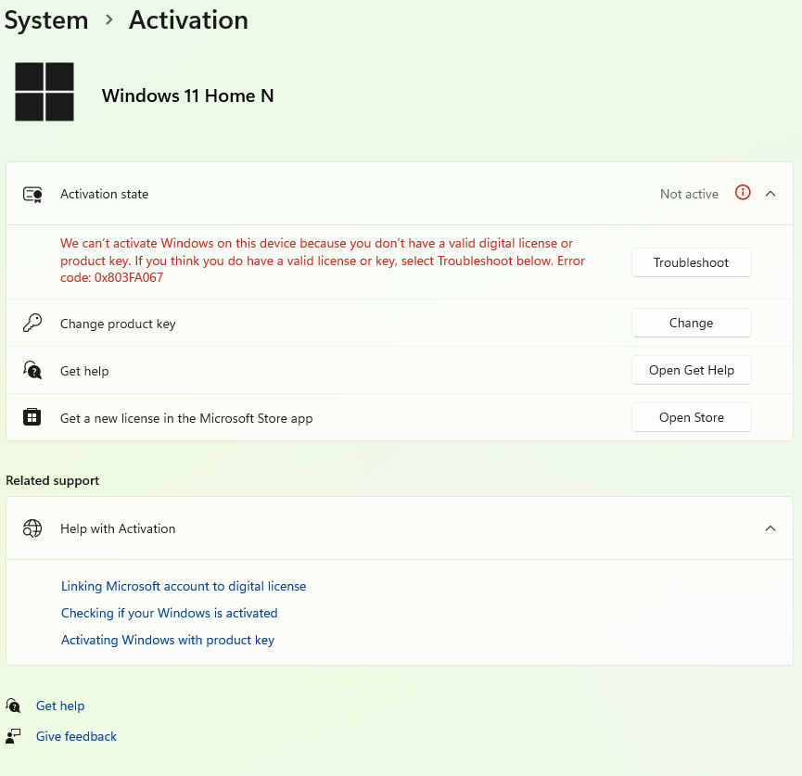
Task: Click the Troubleshoot button
Action: [x=691, y=262]
